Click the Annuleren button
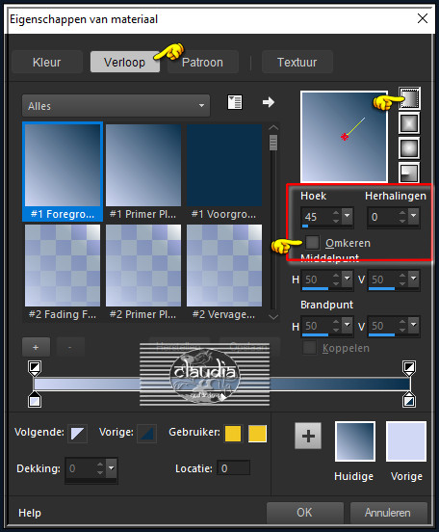This screenshot has height=532, width=439. click(388, 513)
